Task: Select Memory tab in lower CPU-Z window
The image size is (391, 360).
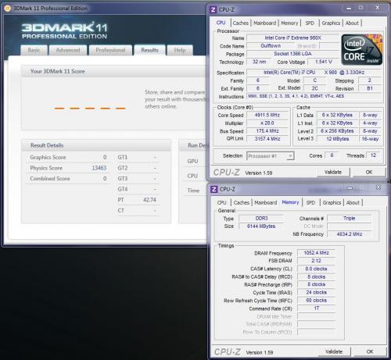Action: tap(290, 202)
